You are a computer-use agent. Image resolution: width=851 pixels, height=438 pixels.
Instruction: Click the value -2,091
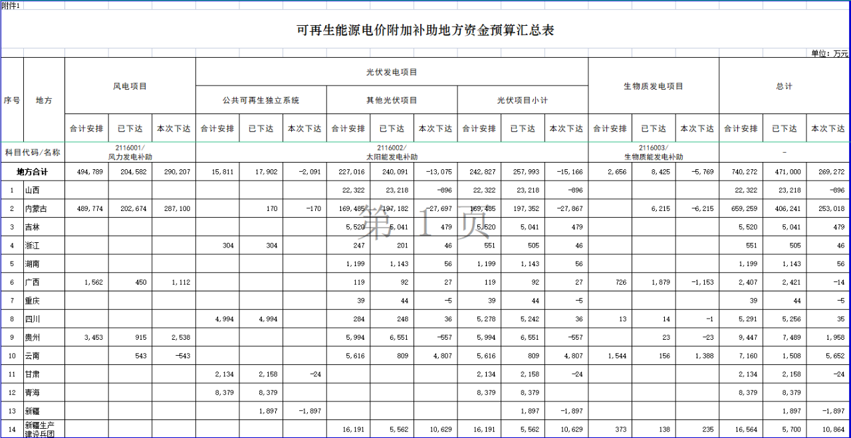[309, 171]
